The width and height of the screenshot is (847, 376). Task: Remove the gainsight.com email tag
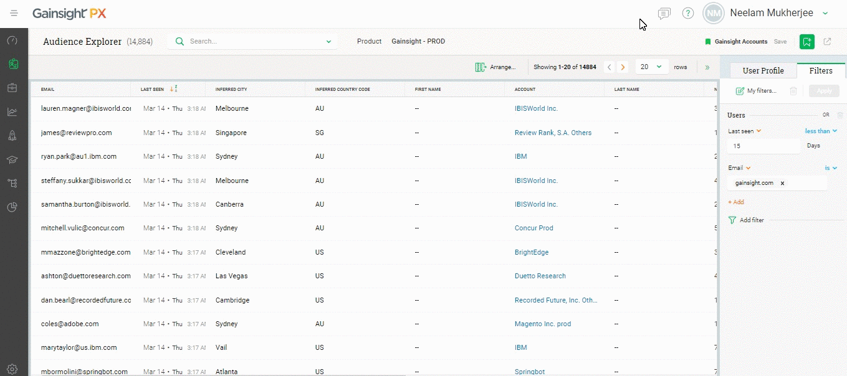point(782,183)
